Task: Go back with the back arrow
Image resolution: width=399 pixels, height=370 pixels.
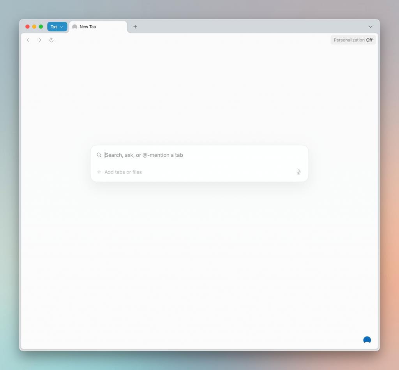Action: pos(28,40)
